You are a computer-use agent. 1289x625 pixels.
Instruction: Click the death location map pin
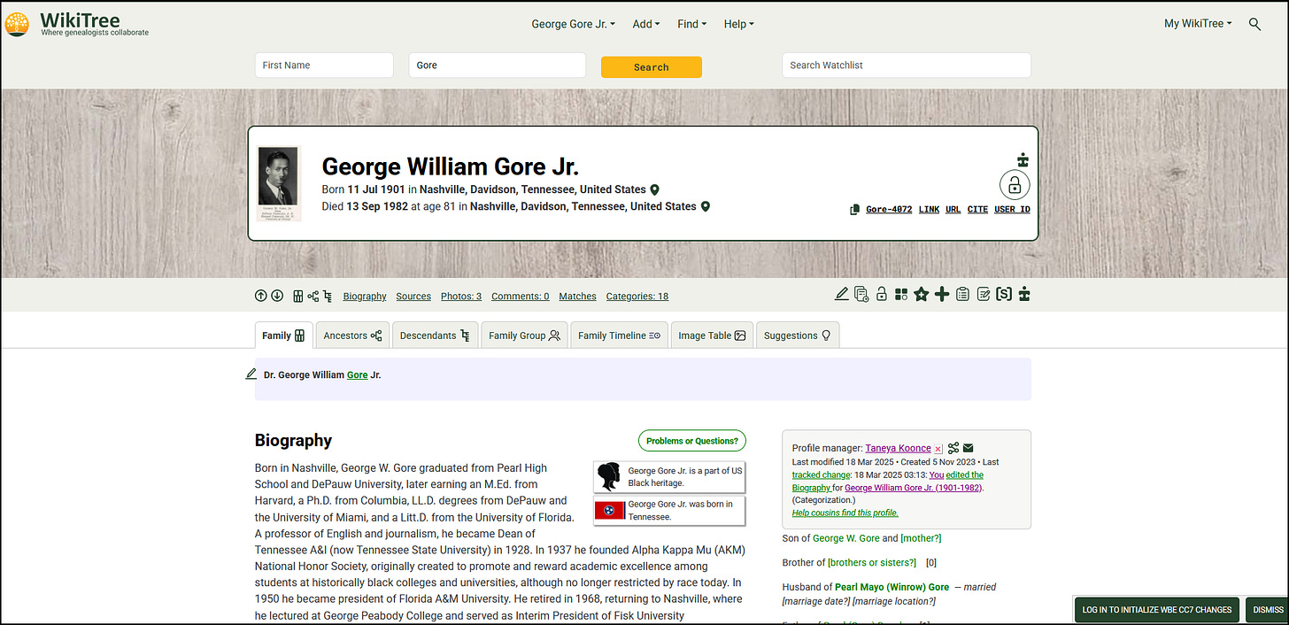tap(706, 206)
